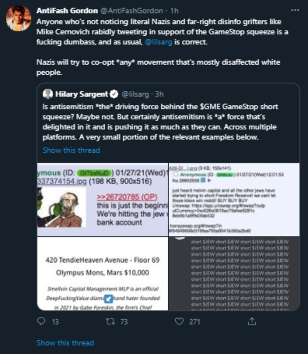Open the top-right Anonymous post image

click(234, 199)
